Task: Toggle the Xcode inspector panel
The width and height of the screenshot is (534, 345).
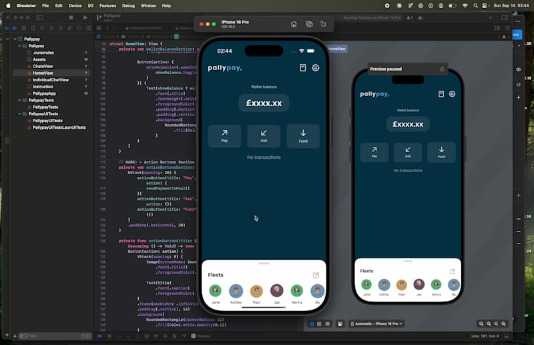Action: pos(505,17)
